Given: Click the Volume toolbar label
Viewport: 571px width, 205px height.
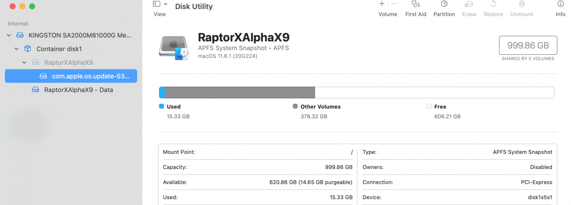Looking at the screenshot, I should pos(388,14).
